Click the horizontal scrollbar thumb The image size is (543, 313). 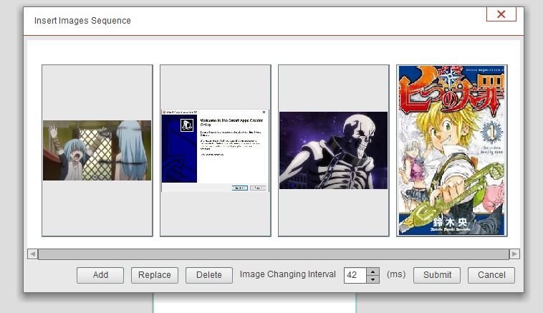274,254
